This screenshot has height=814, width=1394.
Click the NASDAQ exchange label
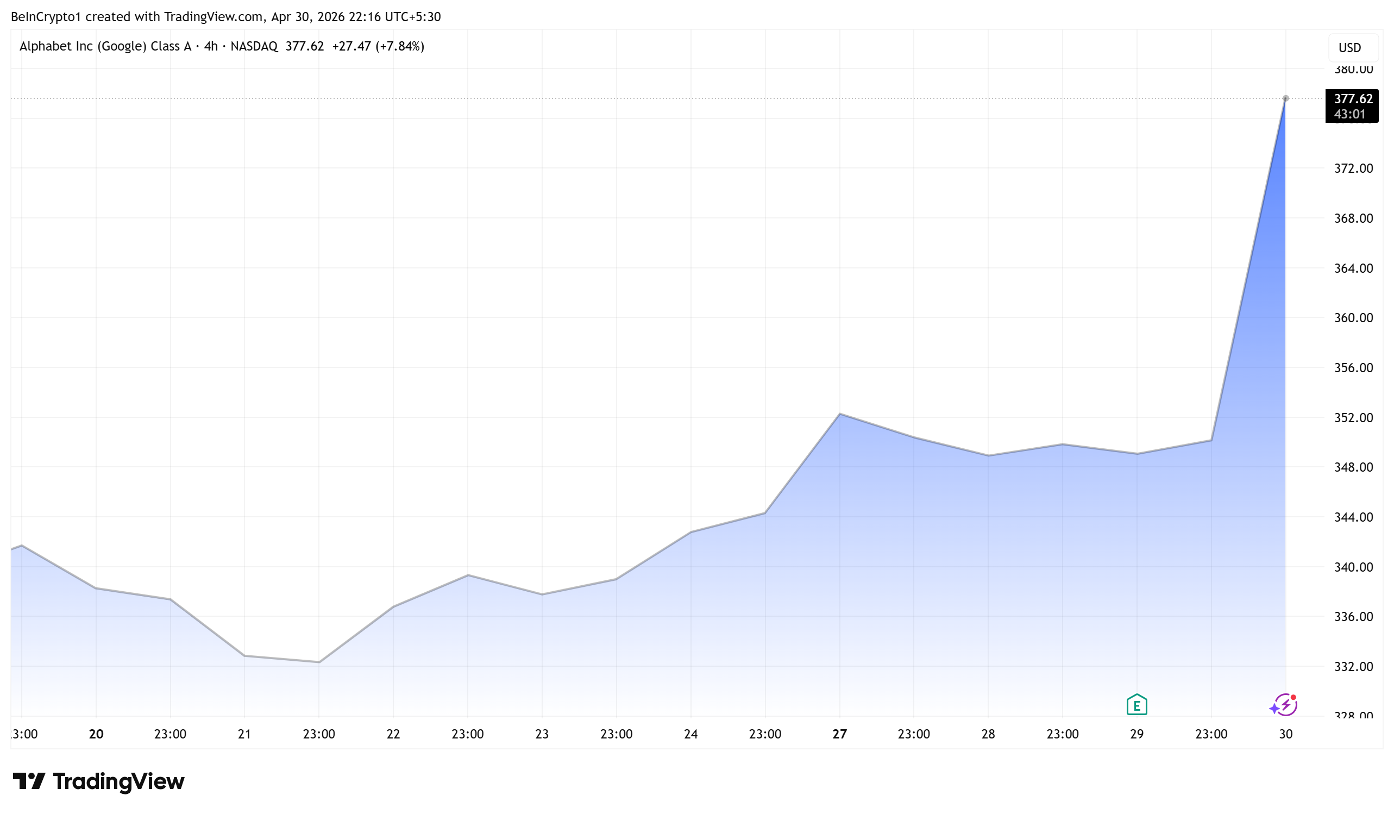[x=254, y=46]
